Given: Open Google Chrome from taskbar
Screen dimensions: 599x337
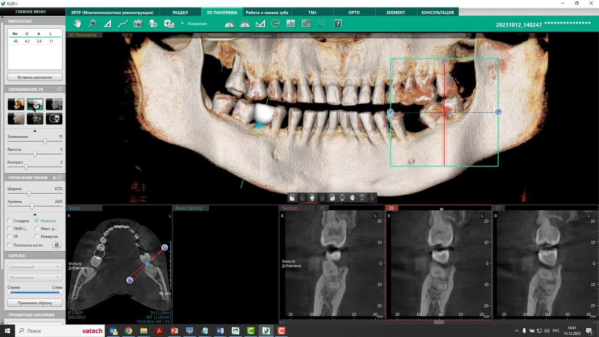Looking at the screenshot, I should coord(128,331).
